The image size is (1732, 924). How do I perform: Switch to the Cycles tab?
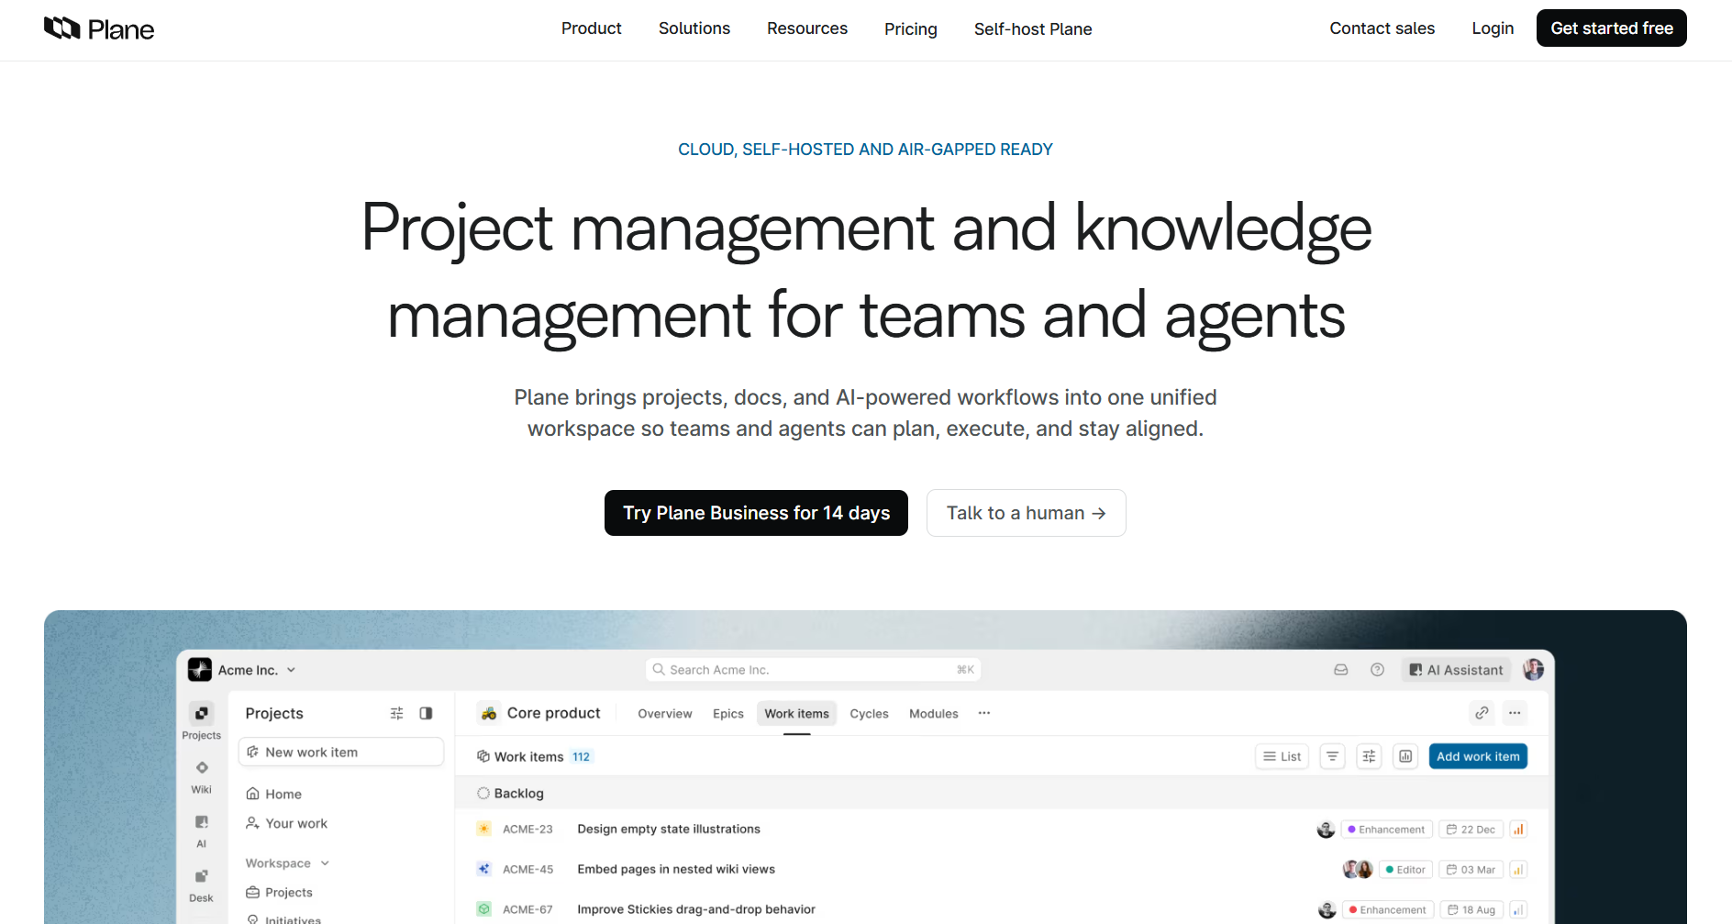point(870,714)
